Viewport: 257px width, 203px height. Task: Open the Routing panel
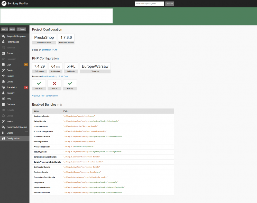[11, 76]
